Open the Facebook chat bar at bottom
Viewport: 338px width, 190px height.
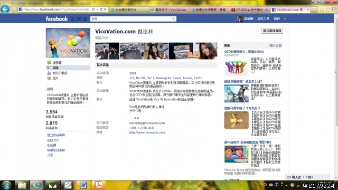tap(307, 177)
